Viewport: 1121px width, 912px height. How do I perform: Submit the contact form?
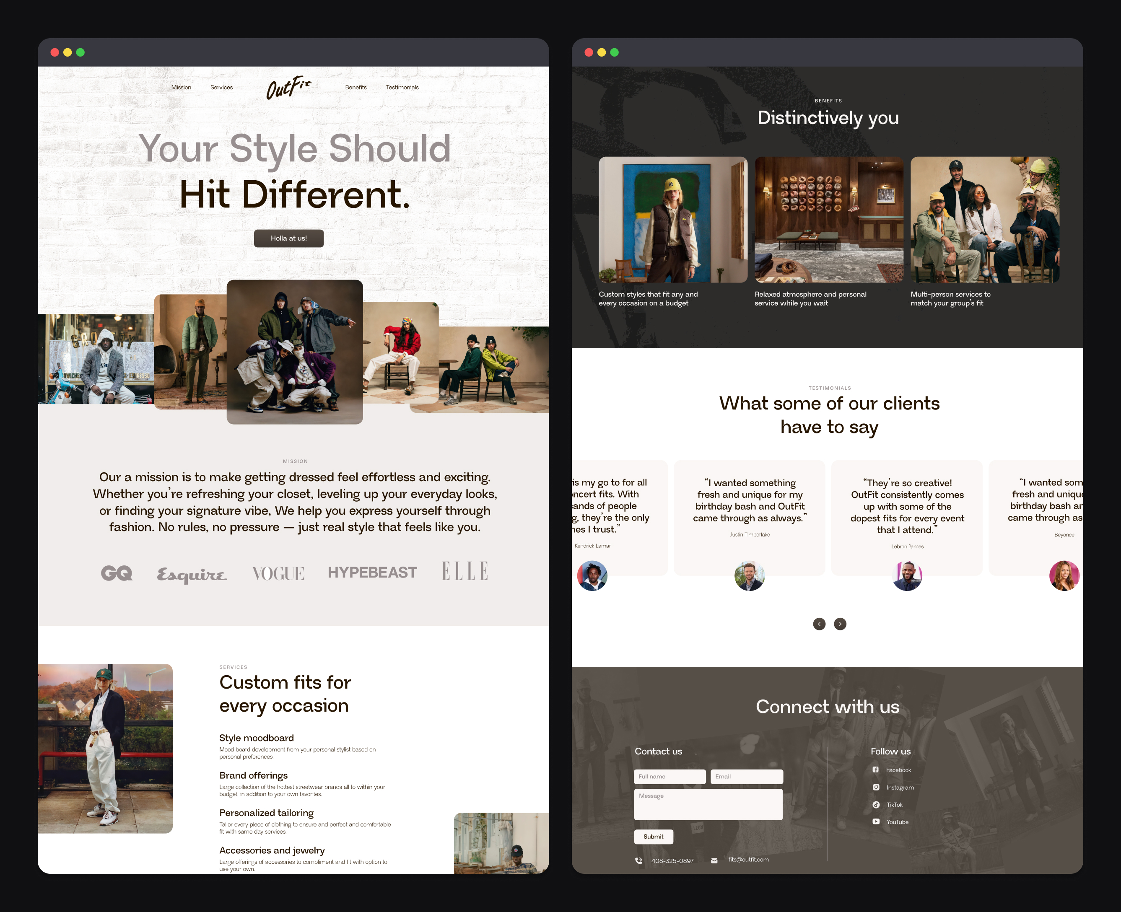(653, 837)
